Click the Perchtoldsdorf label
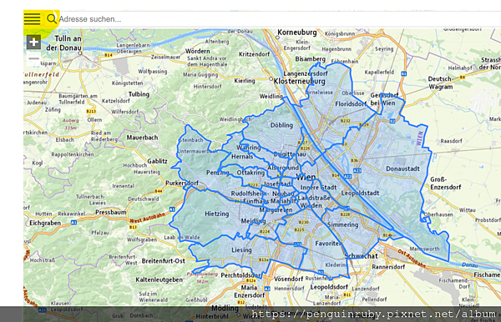Screen dimensions: 501x322 pyautogui.click(x=241, y=275)
